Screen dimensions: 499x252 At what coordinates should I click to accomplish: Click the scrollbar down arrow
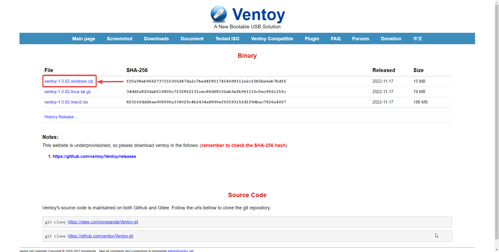[497, 250]
